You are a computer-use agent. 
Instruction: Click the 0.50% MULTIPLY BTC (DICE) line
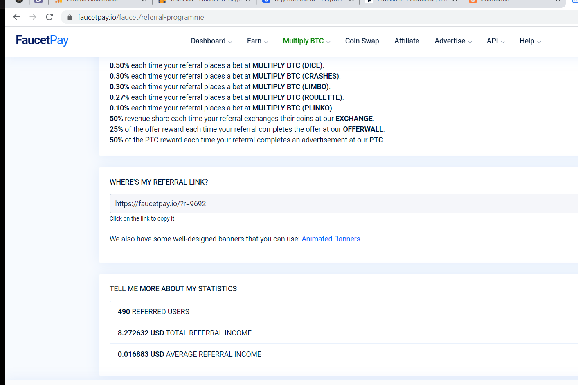pos(217,65)
